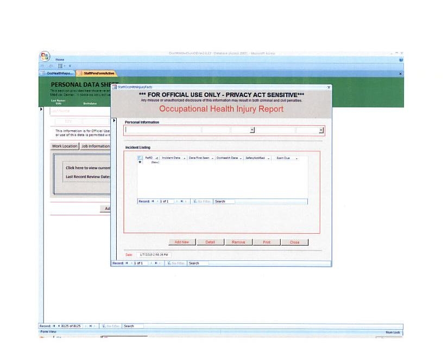Click the No Filter indicator in Incident Listing

coord(202,201)
